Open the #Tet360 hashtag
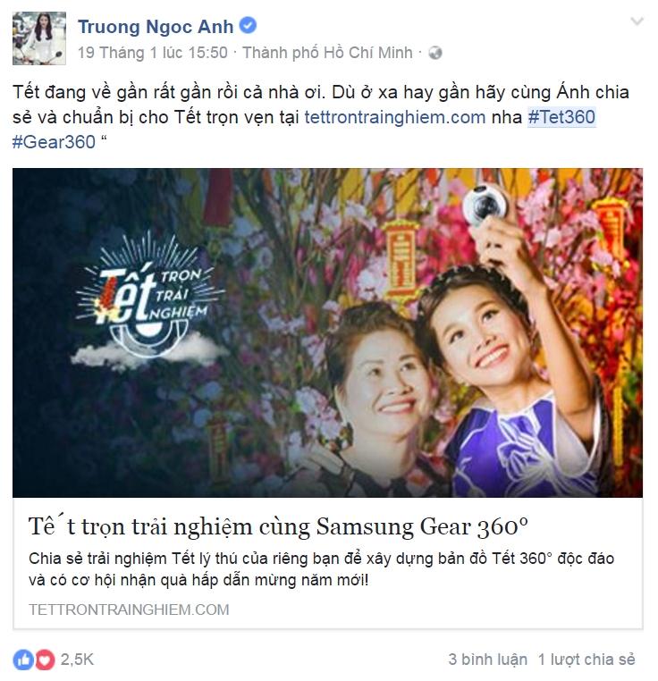 click(561, 117)
